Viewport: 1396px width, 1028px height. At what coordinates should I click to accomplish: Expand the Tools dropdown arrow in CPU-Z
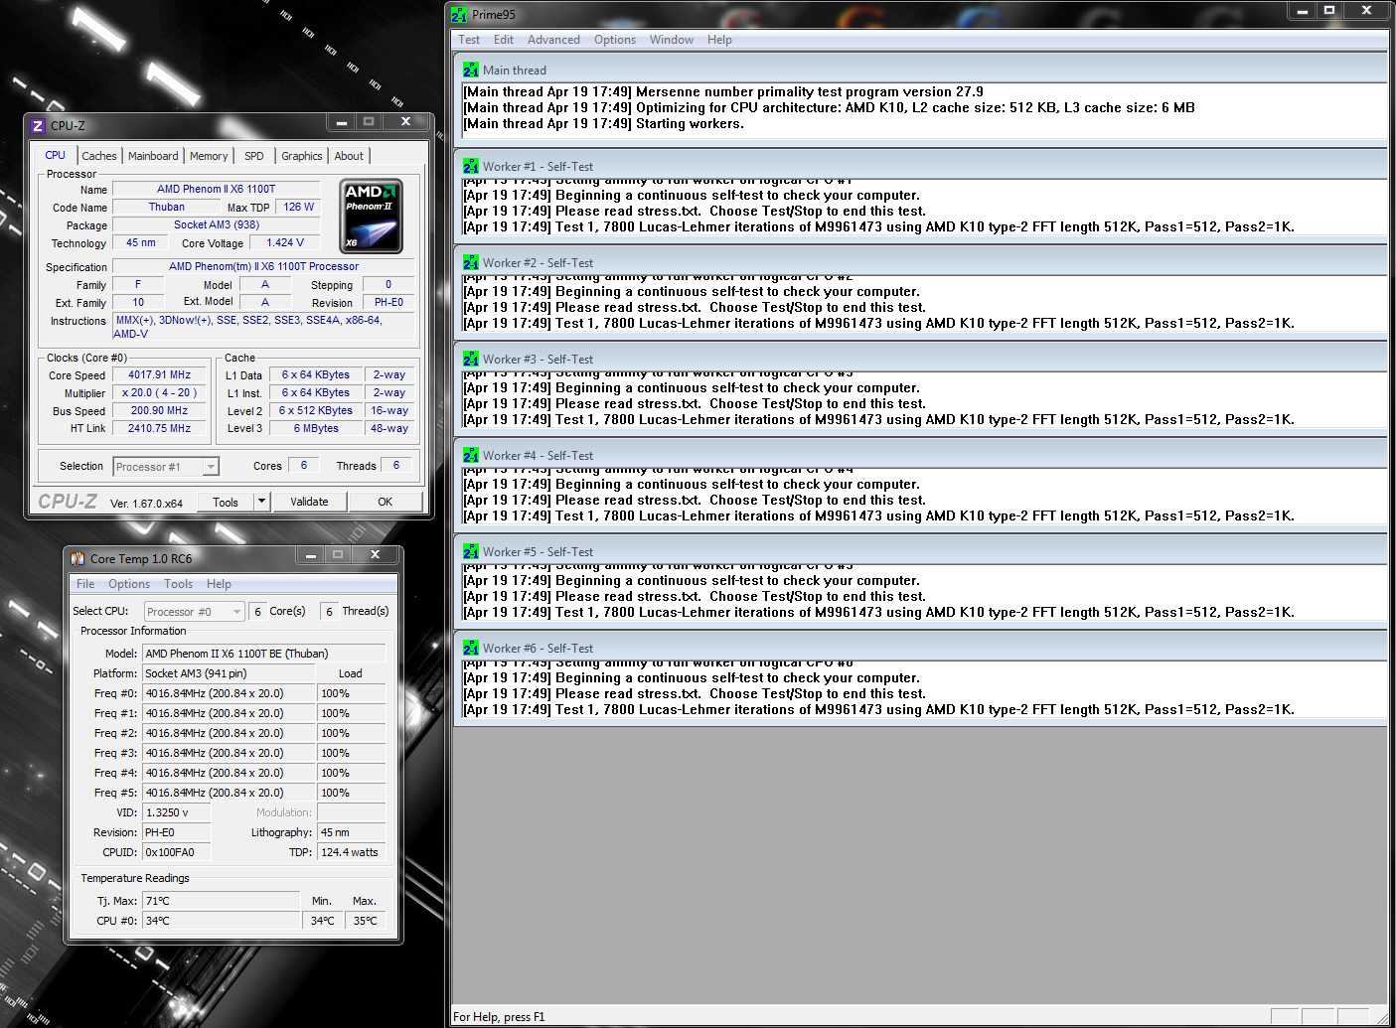click(262, 502)
